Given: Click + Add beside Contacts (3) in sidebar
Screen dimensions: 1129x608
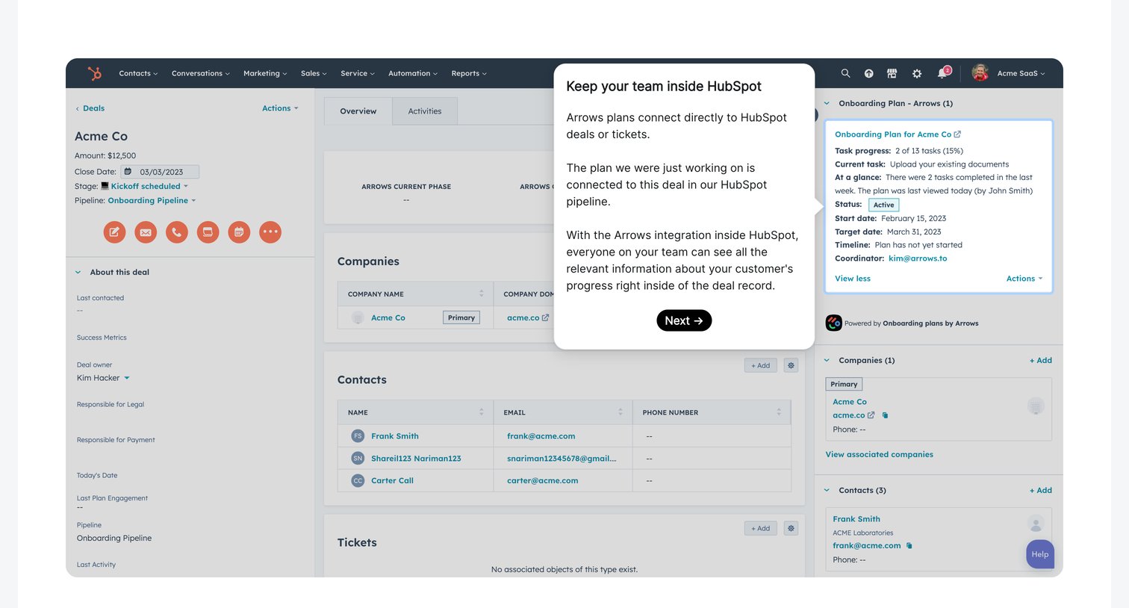Looking at the screenshot, I should tap(1041, 491).
